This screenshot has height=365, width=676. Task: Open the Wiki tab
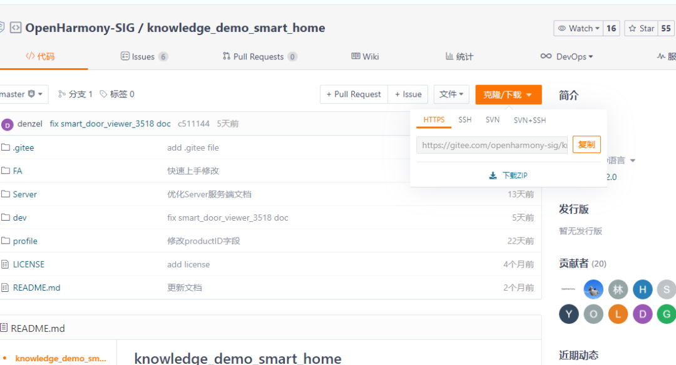point(365,56)
